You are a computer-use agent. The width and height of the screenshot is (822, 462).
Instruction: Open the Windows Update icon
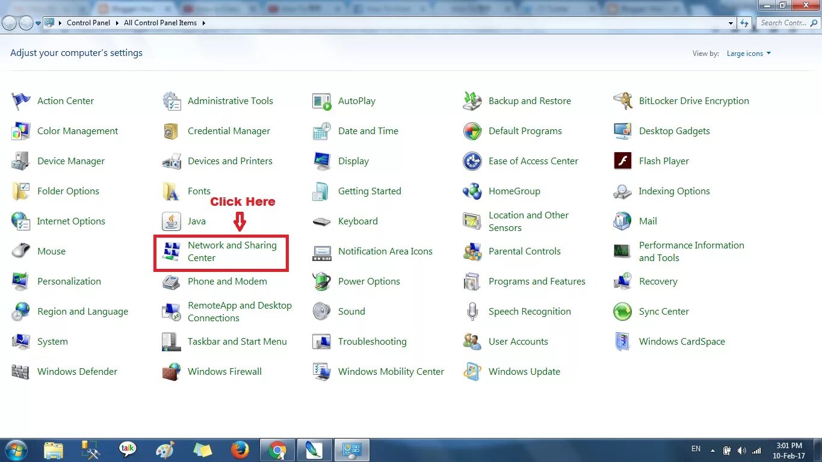(x=472, y=372)
